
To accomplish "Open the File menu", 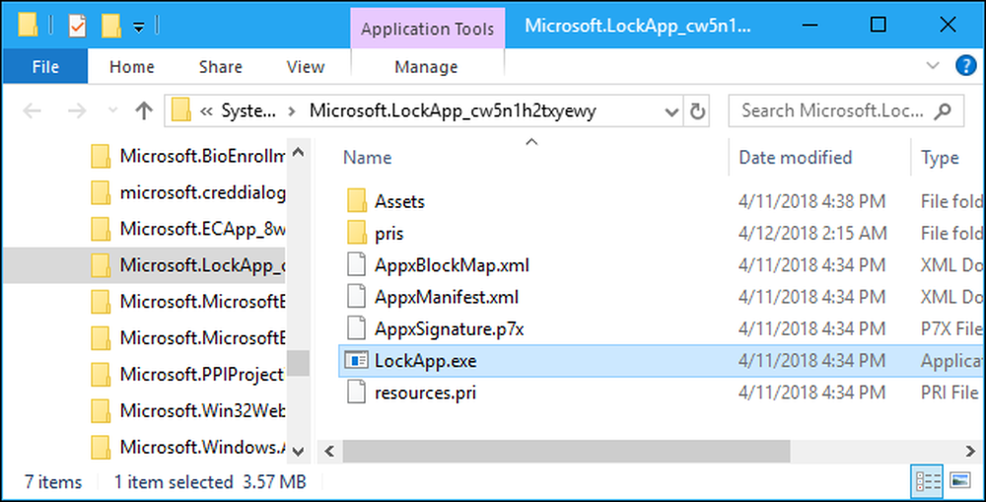I will tap(45, 67).
